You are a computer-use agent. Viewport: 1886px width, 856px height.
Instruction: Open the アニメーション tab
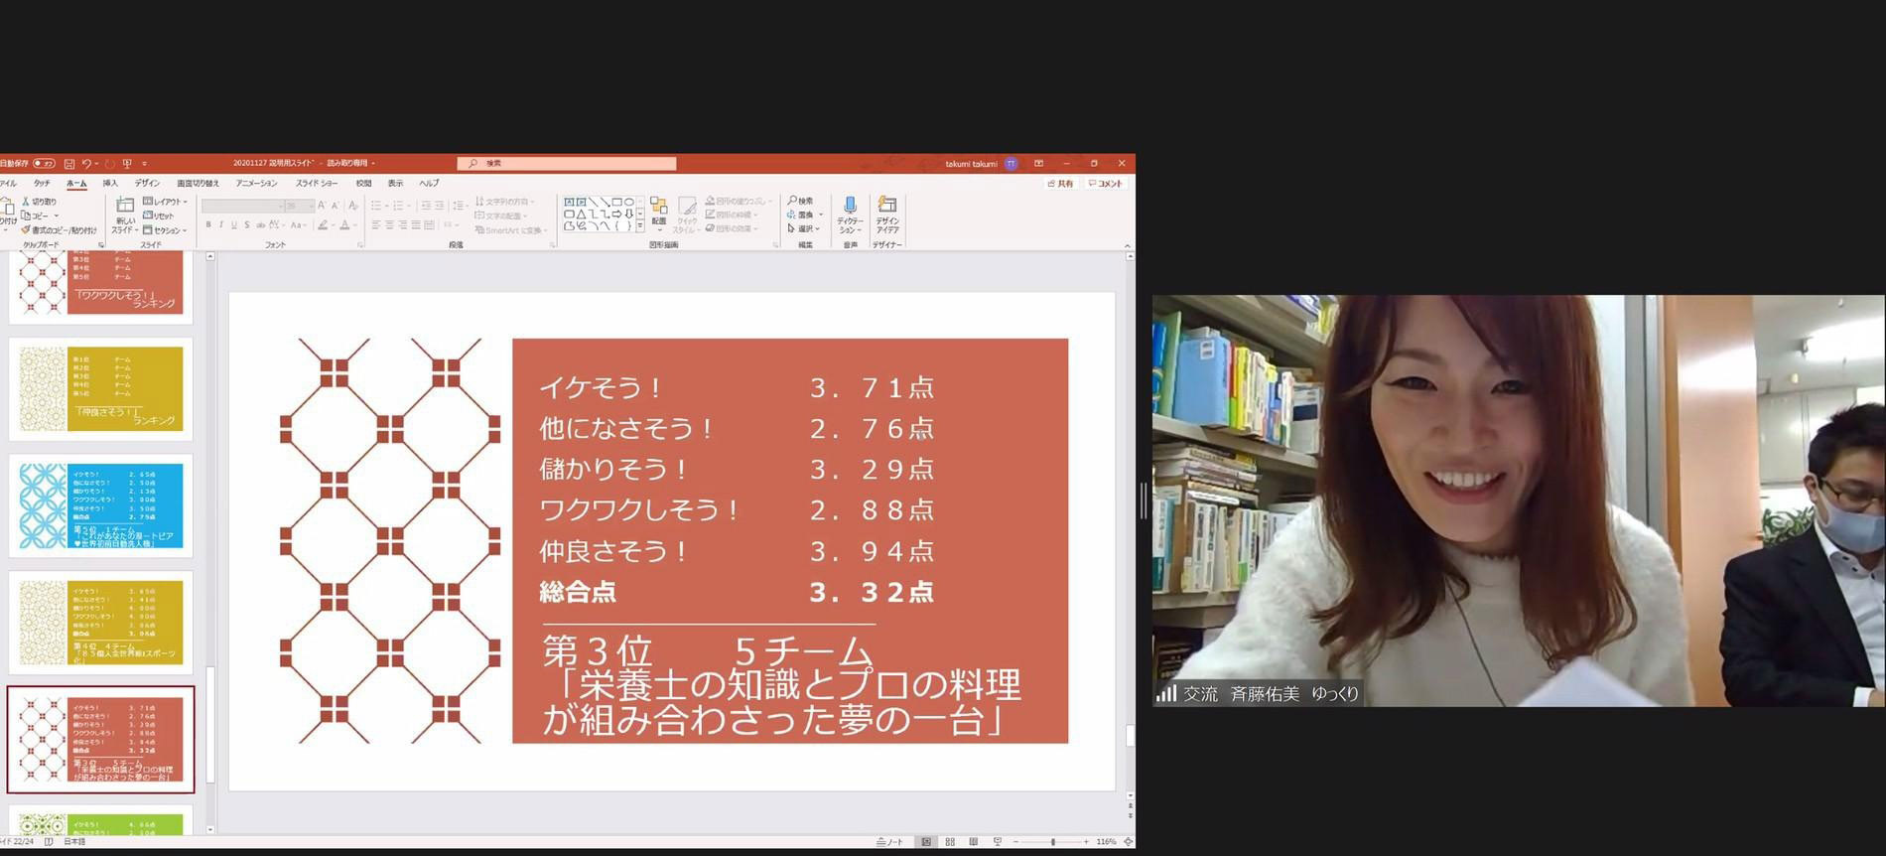pos(257,183)
